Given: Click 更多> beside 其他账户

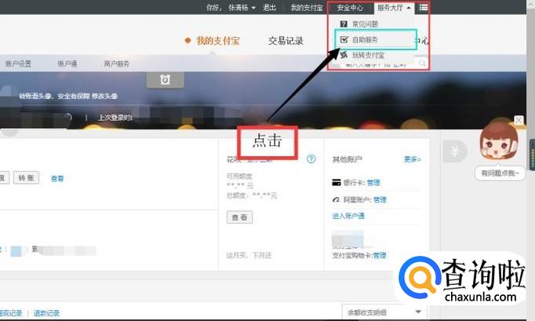Looking at the screenshot, I should [412, 159].
